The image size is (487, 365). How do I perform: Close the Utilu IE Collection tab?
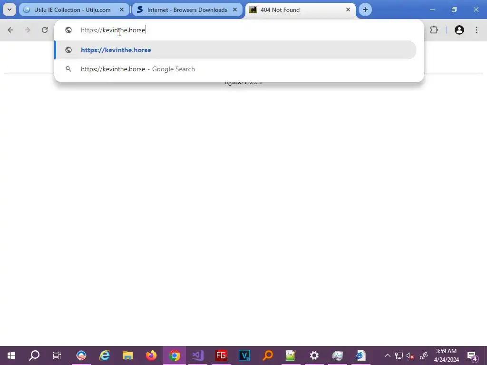click(x=122, y=10)
